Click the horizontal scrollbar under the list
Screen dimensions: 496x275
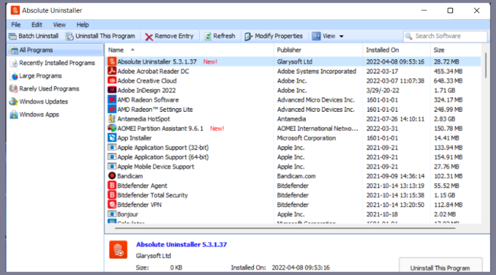pyautogui.click(x=285, y=228)
